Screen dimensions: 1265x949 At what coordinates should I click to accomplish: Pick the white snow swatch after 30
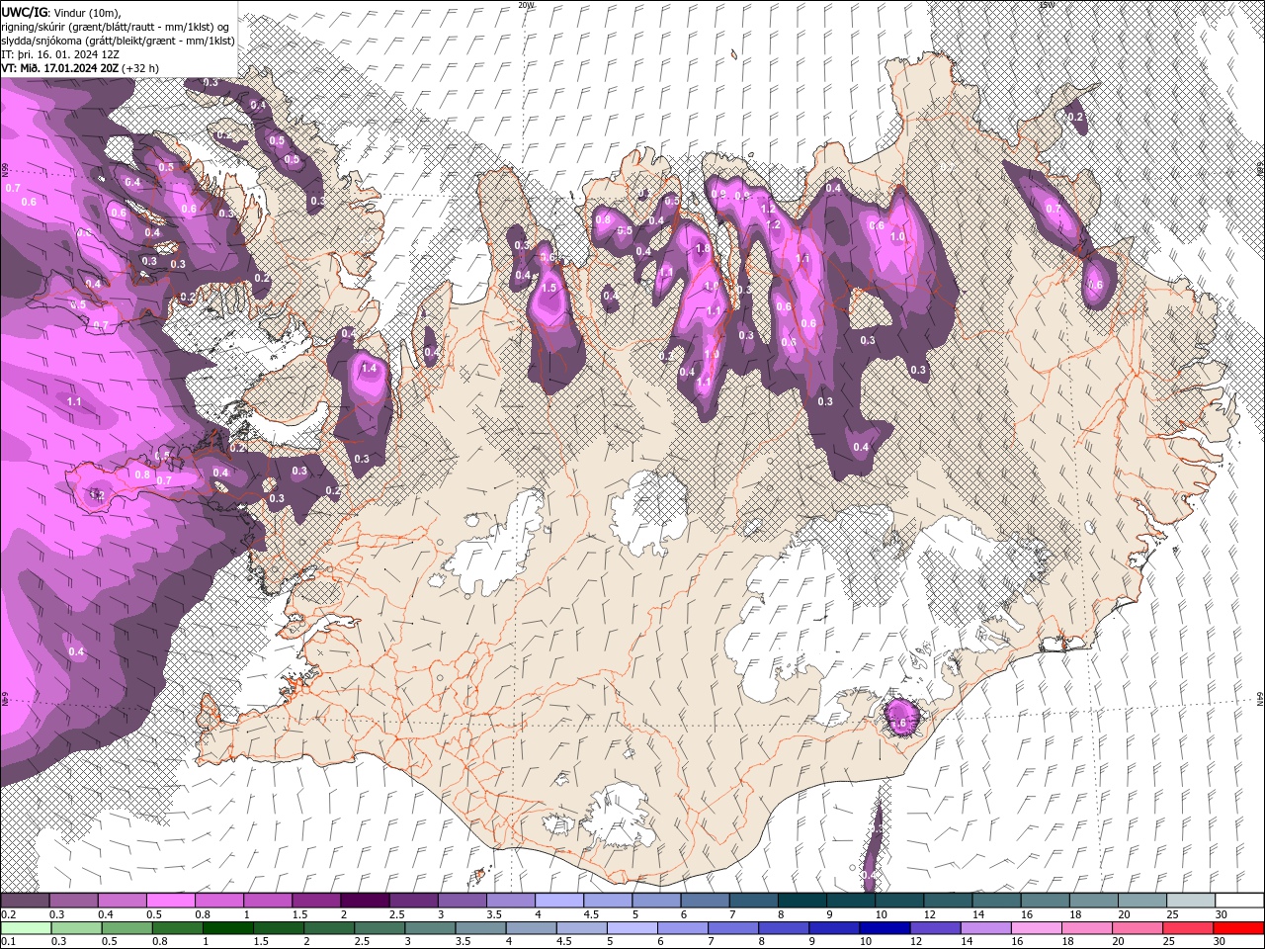point(1239,901)
